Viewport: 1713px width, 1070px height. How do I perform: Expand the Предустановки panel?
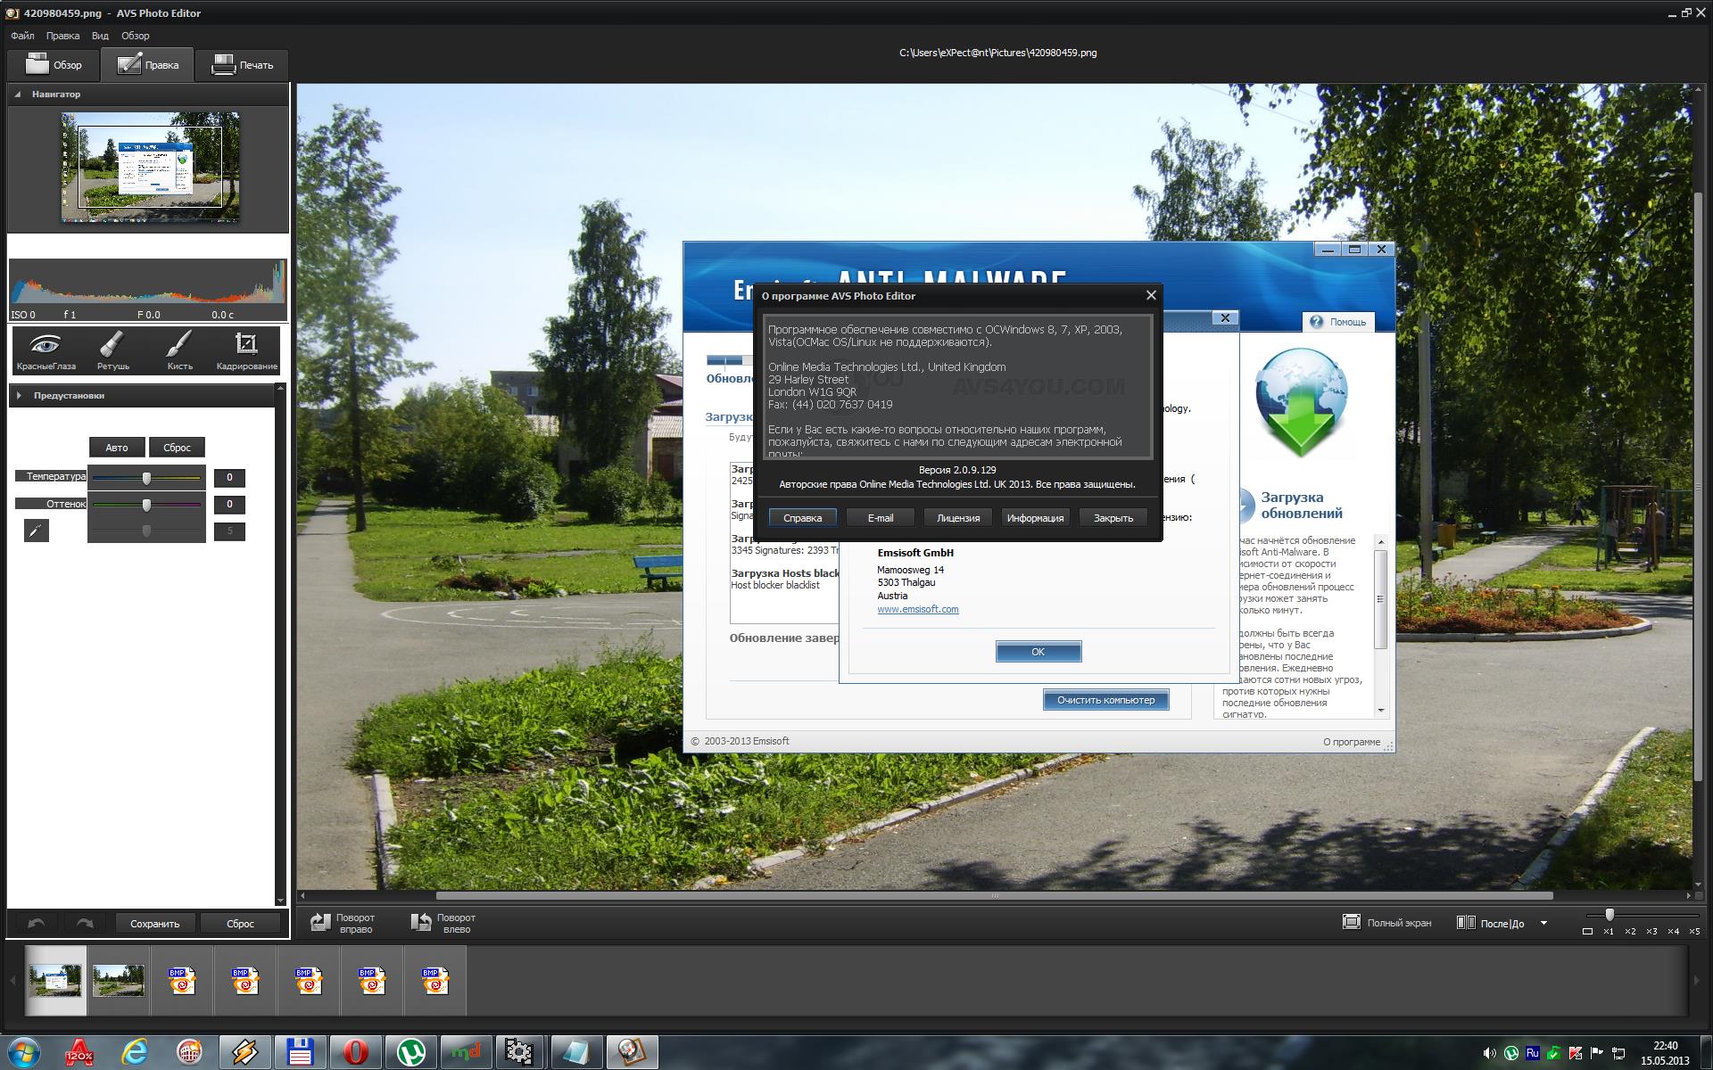pyautogui.click(x=19, y=395)
